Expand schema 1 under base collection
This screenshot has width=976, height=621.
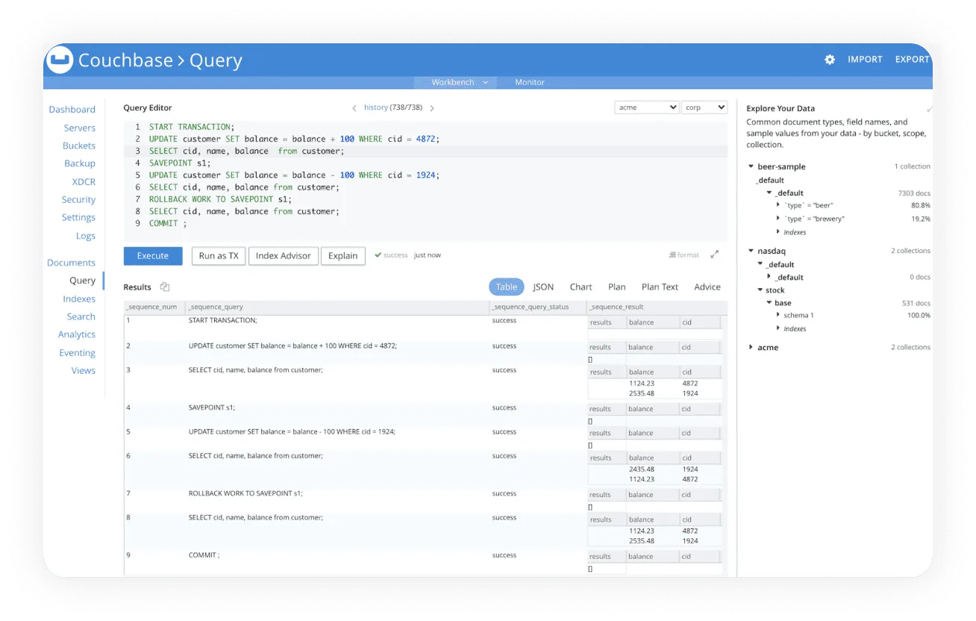[x=778, y=316]
